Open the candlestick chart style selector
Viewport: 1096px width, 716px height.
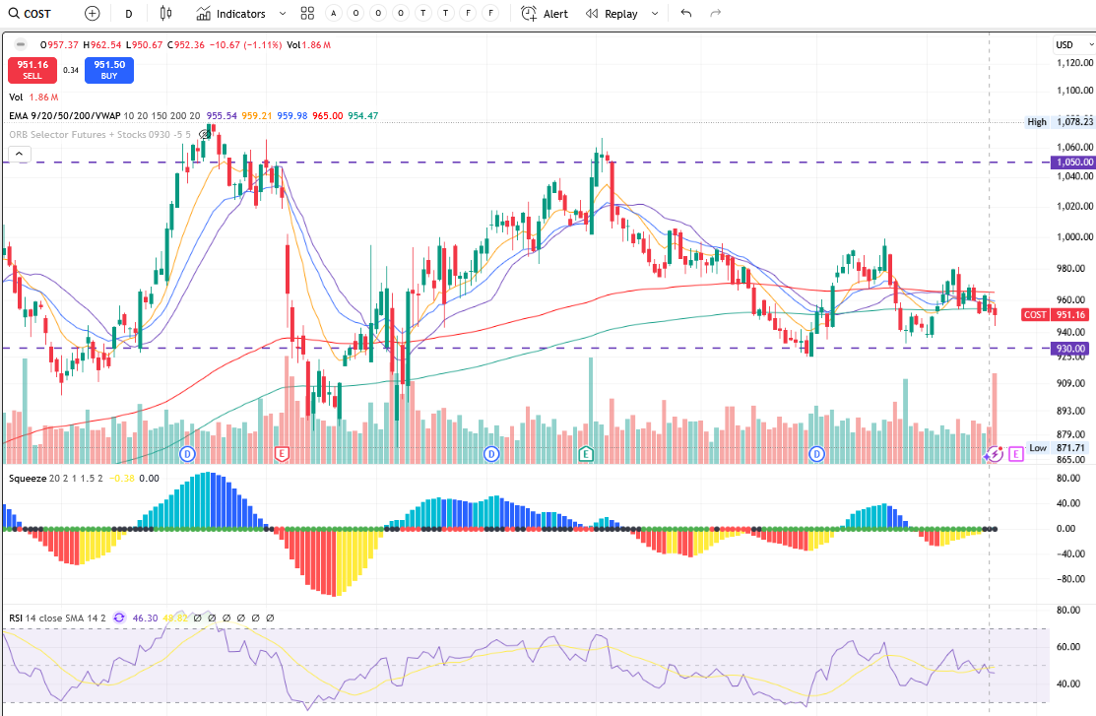pos(164,14)
